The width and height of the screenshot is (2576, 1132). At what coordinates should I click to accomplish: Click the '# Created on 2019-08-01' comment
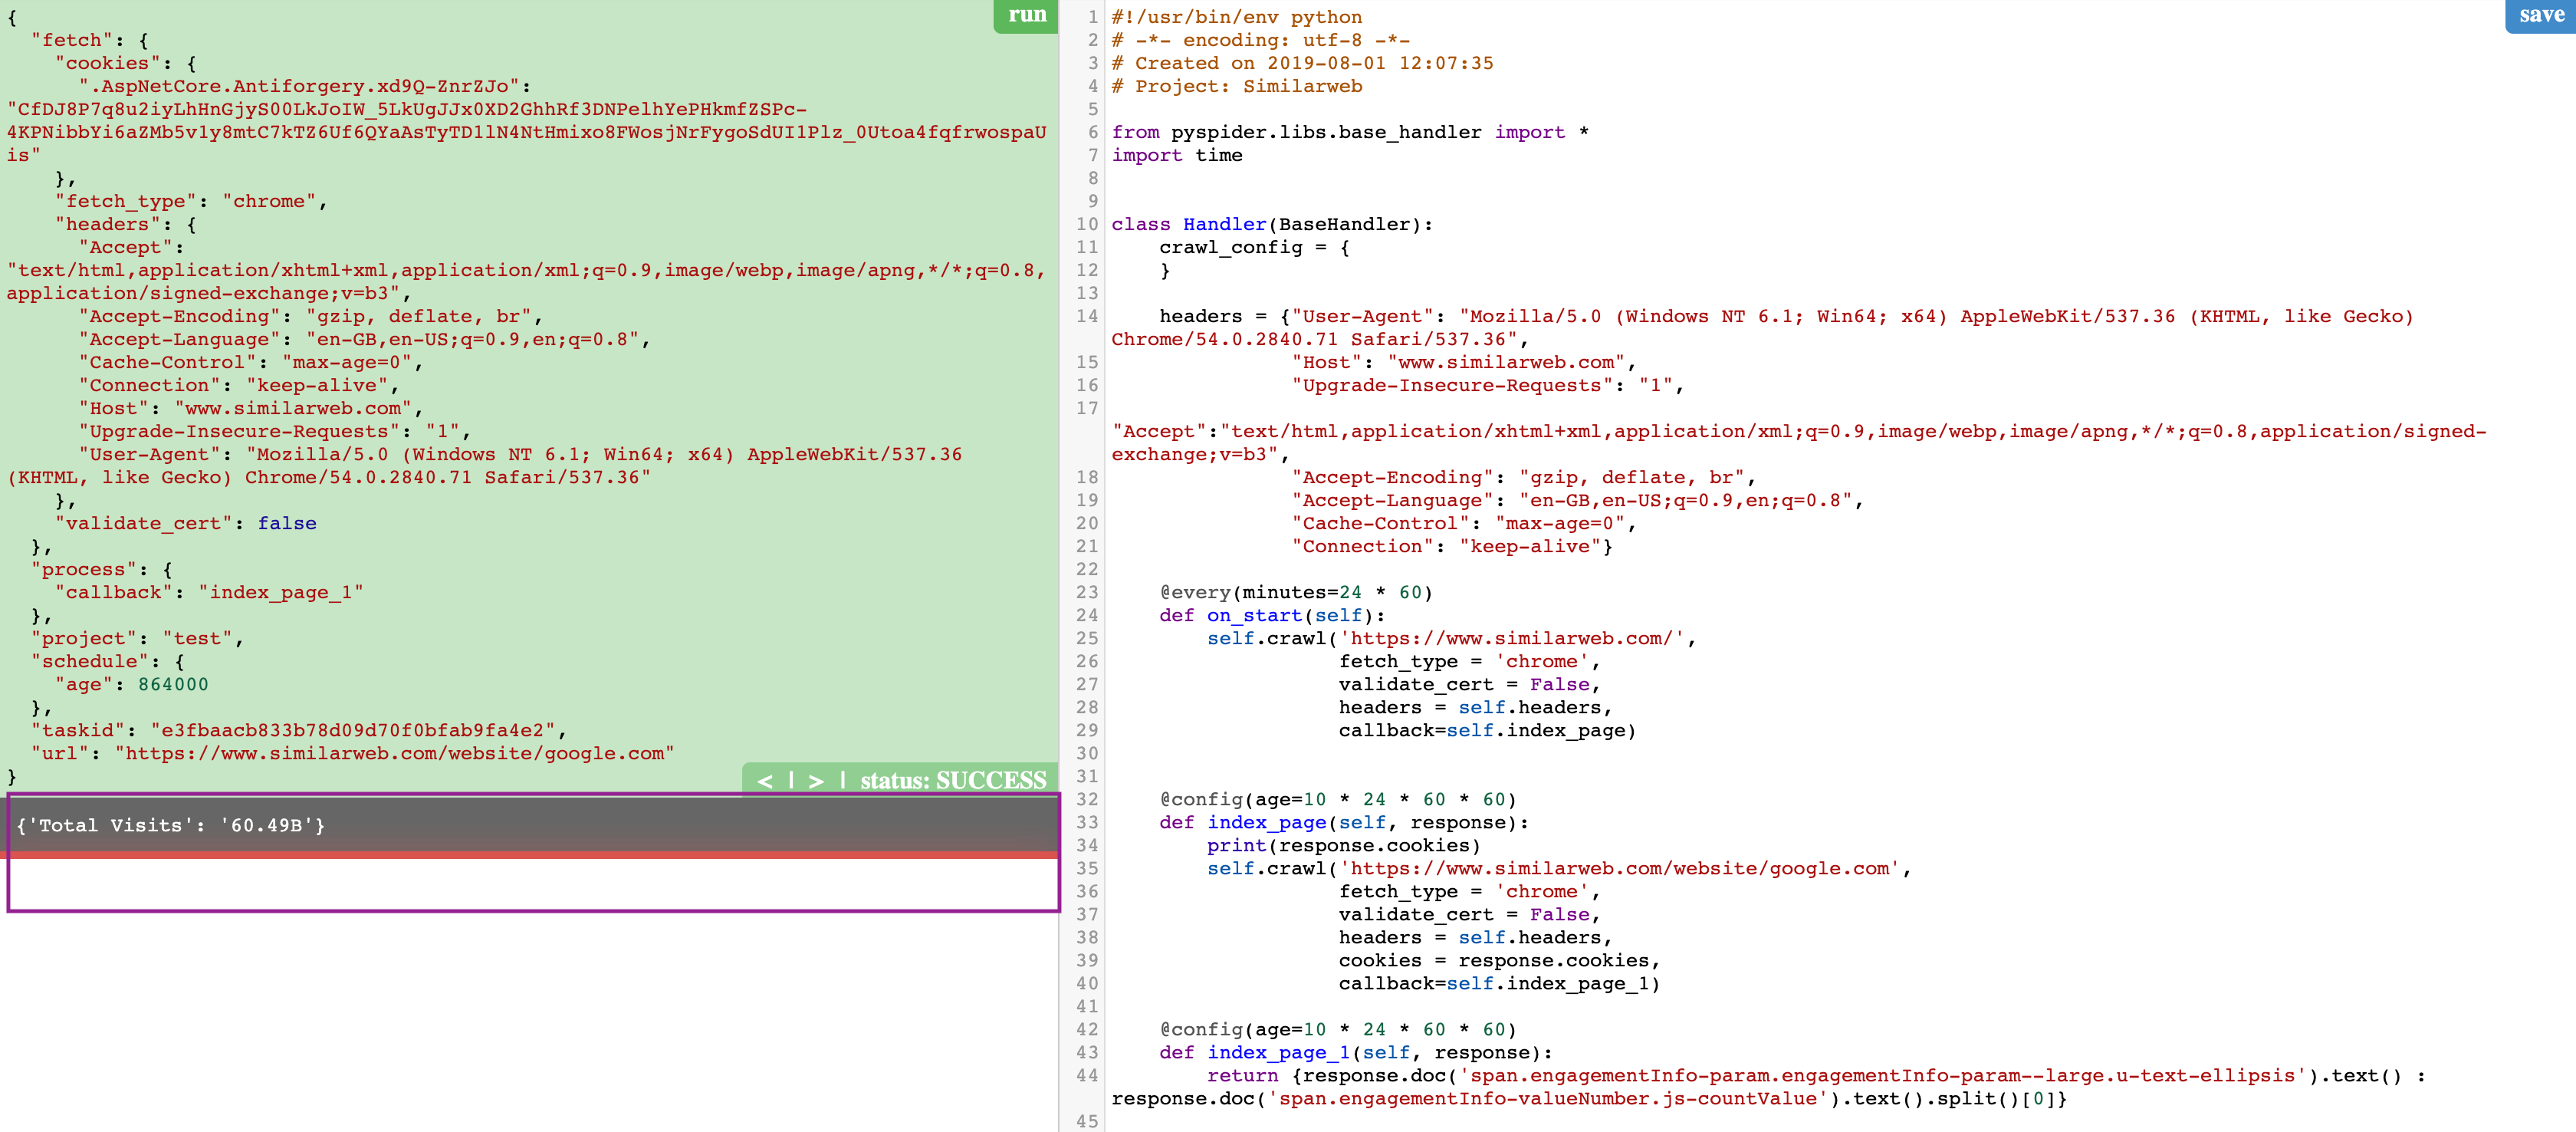pos(1303,63)
